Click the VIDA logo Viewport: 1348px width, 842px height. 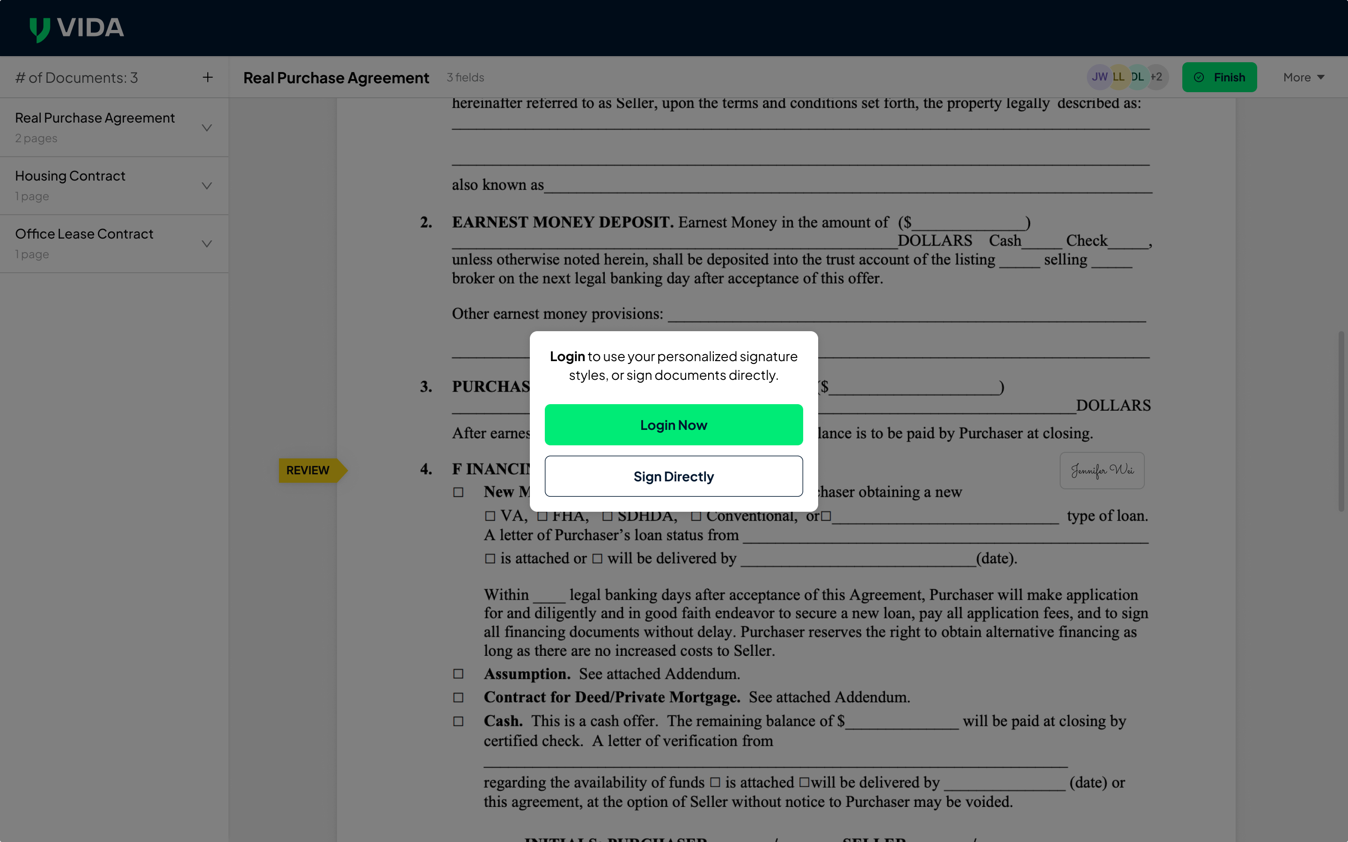point(76,27)
